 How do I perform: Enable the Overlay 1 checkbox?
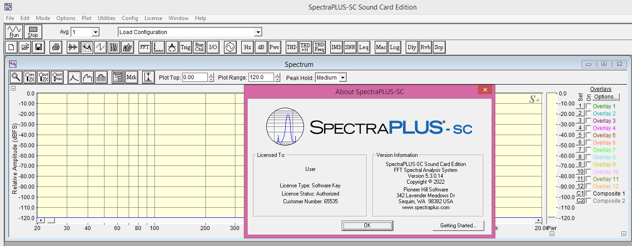coord(589,106)
